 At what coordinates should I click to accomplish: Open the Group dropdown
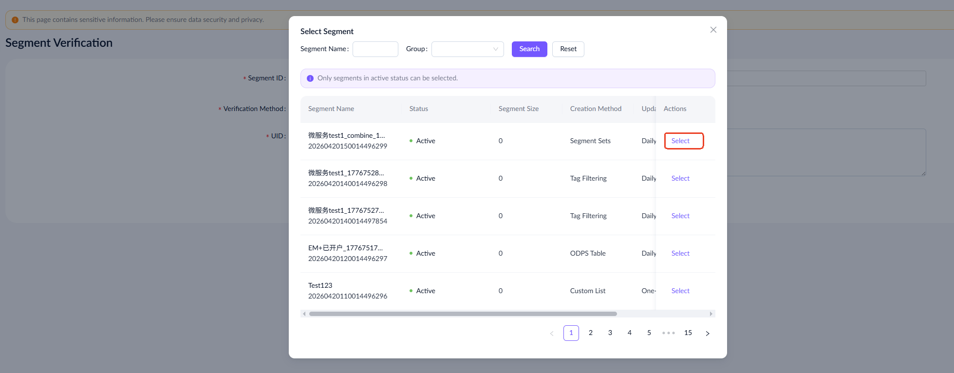tap(467, 49)
